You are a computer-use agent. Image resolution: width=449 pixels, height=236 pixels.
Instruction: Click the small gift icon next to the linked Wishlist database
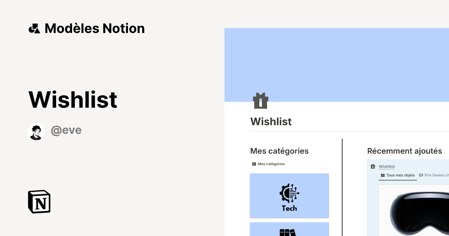[x=373, y=166]
